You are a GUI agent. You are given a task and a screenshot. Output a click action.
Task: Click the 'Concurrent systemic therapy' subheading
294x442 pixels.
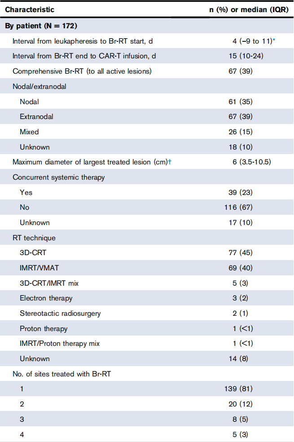point(59,177)
